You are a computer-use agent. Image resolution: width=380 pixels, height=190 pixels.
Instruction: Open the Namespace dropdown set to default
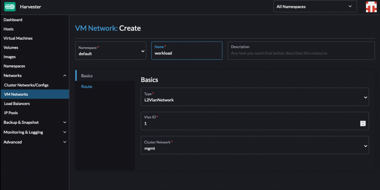111,51
